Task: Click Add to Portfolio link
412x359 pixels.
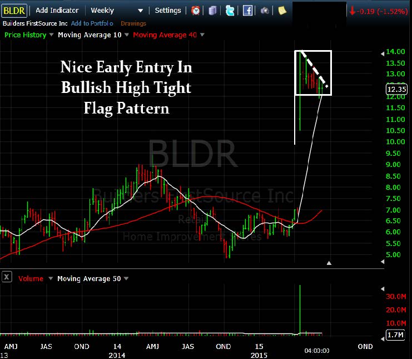Action: (92, 23)
